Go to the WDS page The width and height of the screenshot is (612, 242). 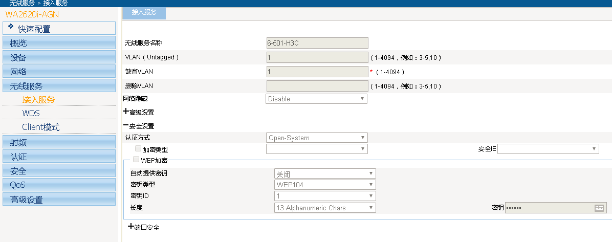coord(31,113)
